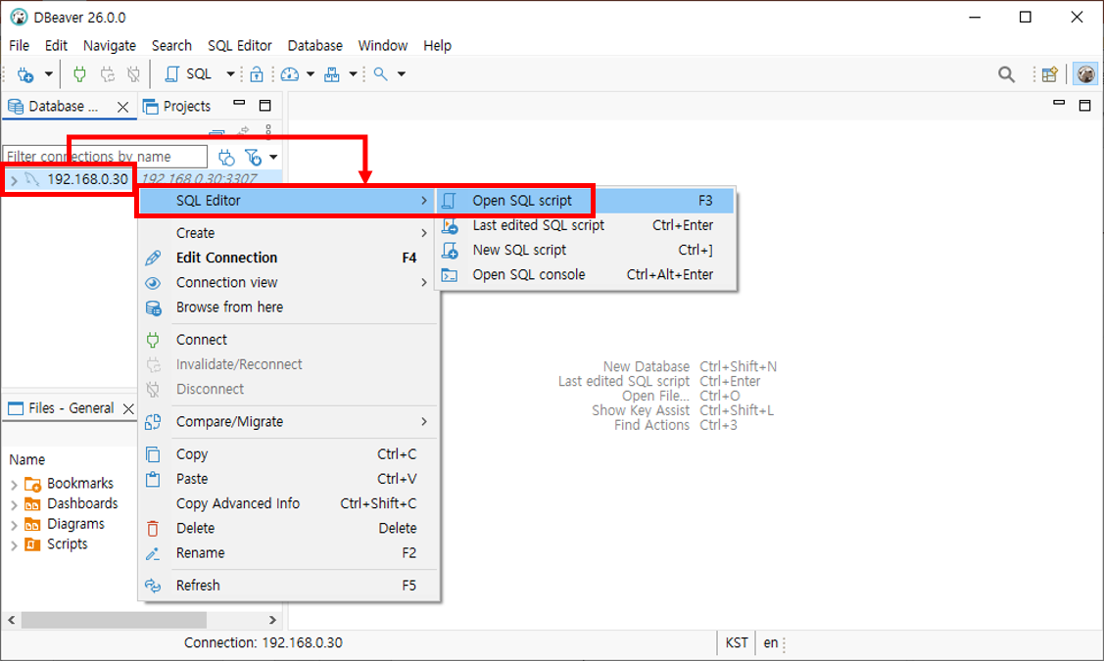1104x661 pixels.
Task: Open the SQL Editor menu bar item
Action: click(x=239, y=46)
